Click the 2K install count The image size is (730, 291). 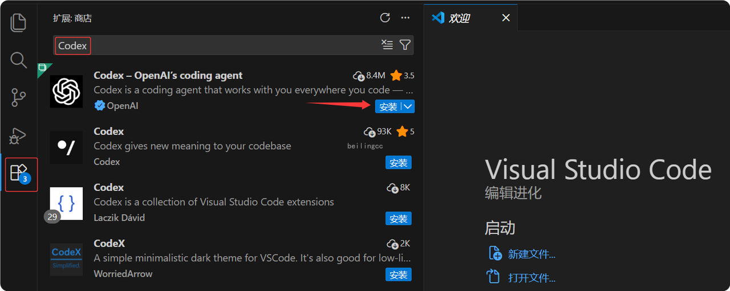click(399, 243)
